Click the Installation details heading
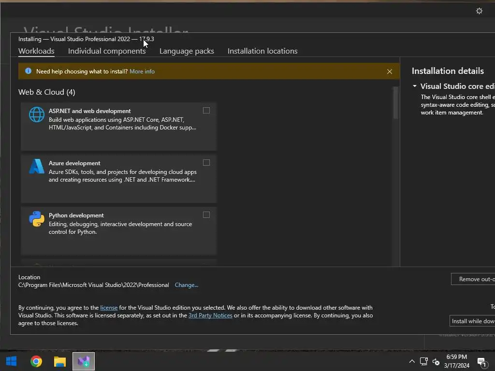The width and height of the screenshot is (495, 371). [448, 71]
